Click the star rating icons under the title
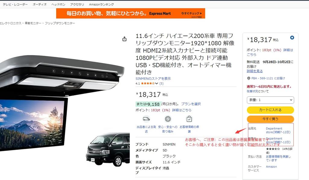This screenshot has width=309, height=180. 148,83
